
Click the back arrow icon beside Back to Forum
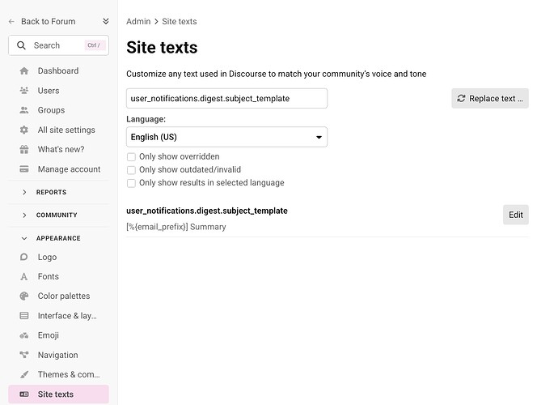(11, 22)
